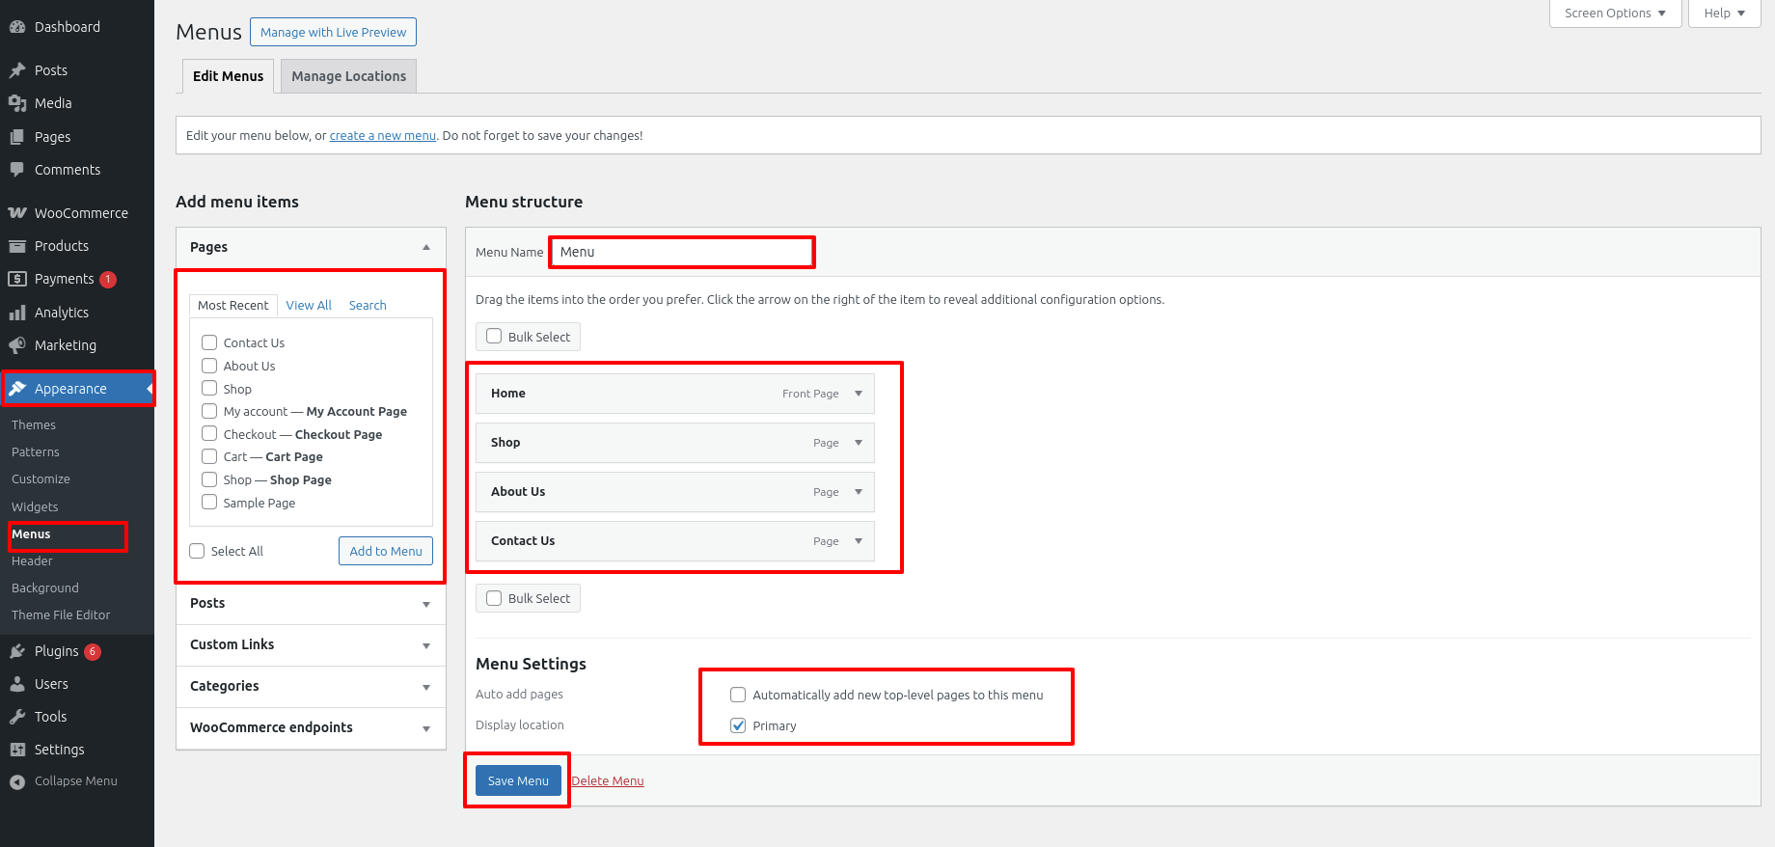Switch to the Manage Locations tab
Image resolution: width=1775 pixels, height=847 pixels.
348,76
